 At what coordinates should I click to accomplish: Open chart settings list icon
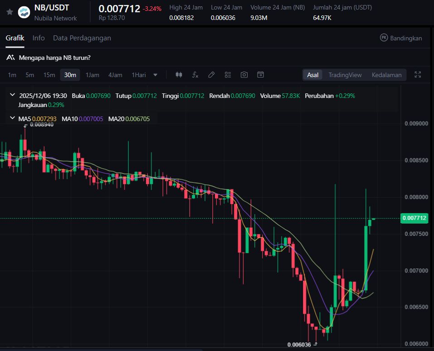pos(228,75)
